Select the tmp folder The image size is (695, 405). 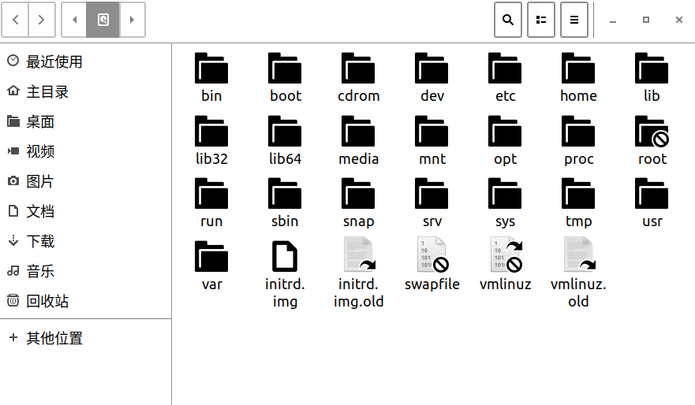(578, 202)
